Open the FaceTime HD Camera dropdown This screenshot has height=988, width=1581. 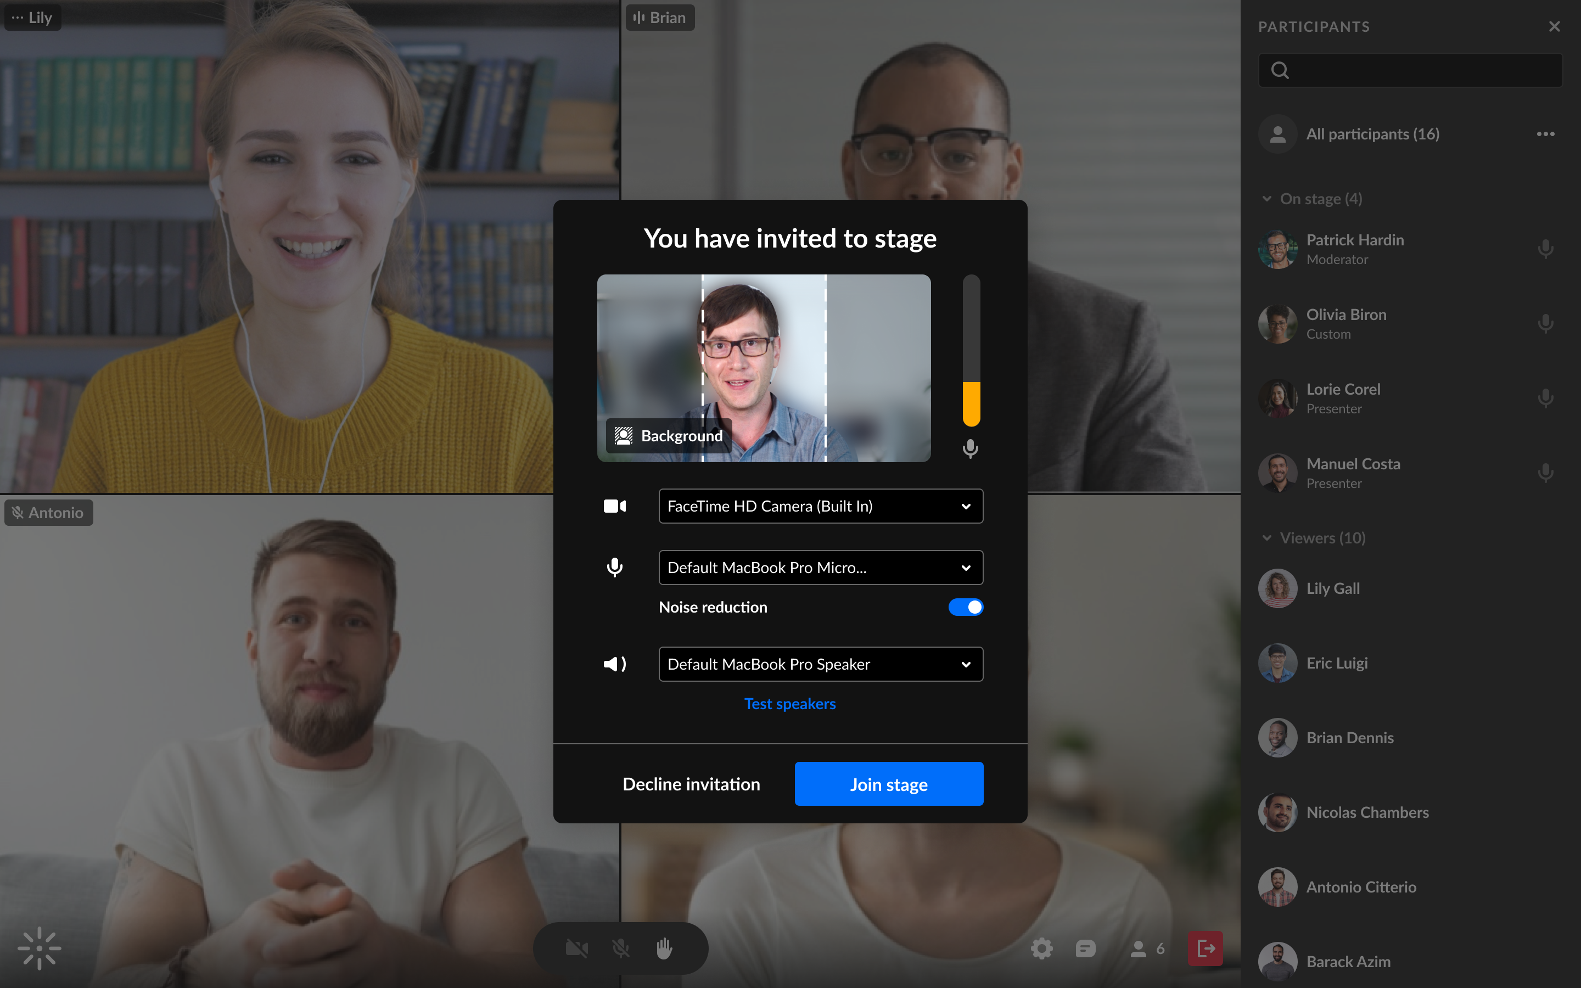(x=820, y=507)
